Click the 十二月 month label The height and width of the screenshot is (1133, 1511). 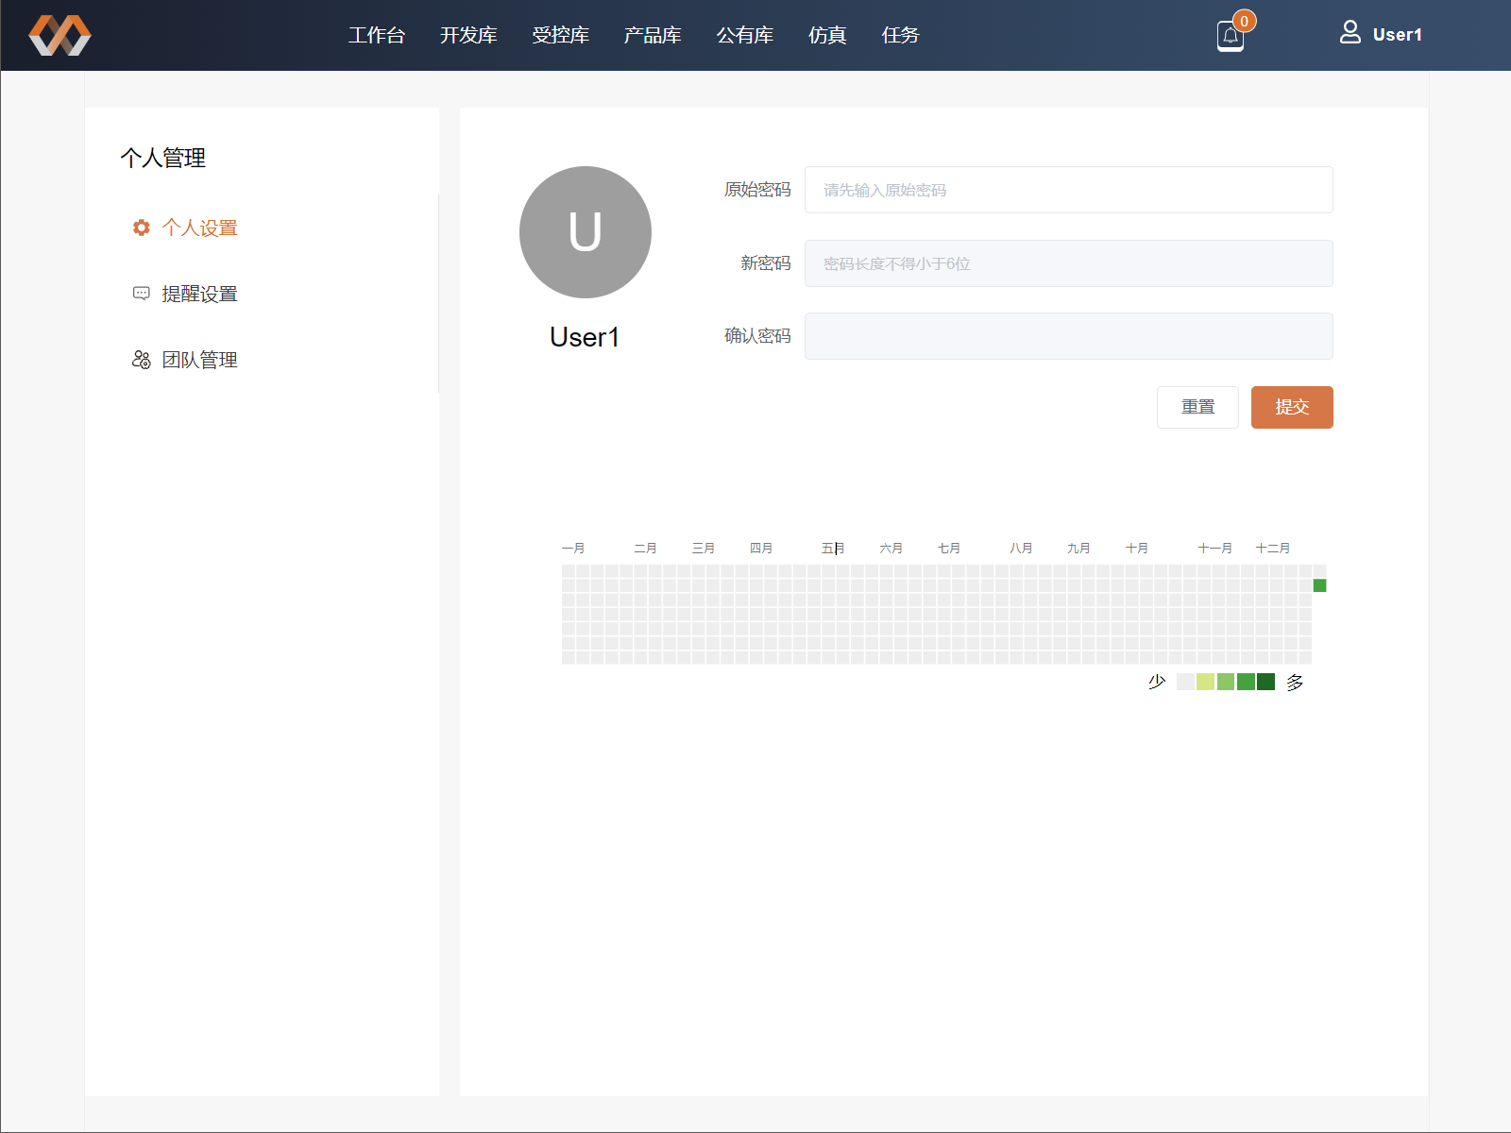pos(1273,548)
